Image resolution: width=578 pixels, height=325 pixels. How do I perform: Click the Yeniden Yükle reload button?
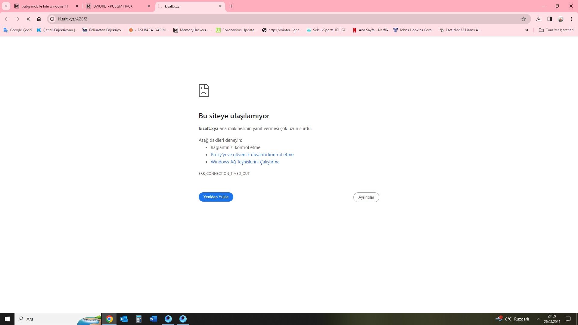click(x=216, y=197)
